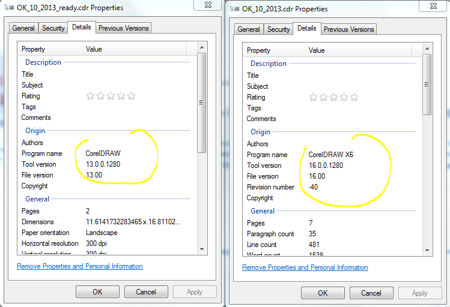Screen dimensions: 450x307
Task: Click File version value 13.00
Action: click(94, 175)
